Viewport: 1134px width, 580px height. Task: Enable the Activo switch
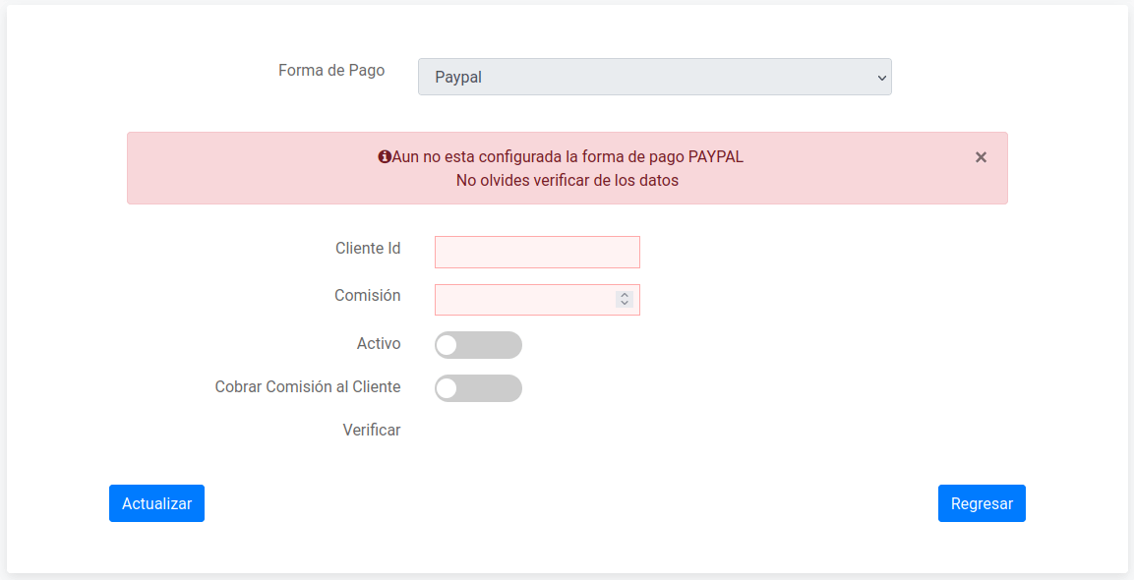click(478, 345)
